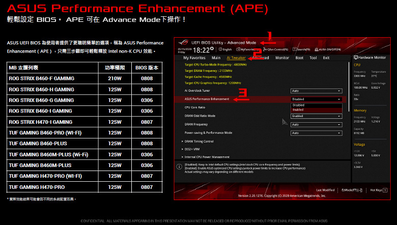Click the 18:22 clock display
The image size is (397, 225).
click(x=201, y=50)
